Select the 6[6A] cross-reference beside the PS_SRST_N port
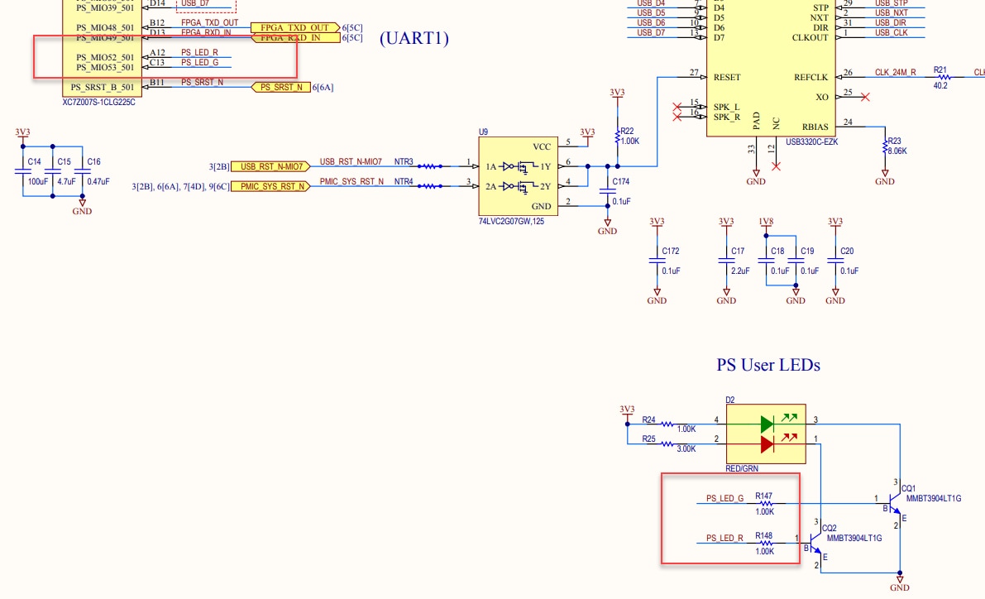985x599 pixels. pos(323,88)
